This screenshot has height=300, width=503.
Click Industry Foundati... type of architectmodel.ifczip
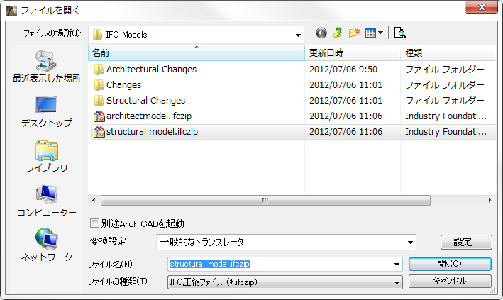(x=446, y=116)
